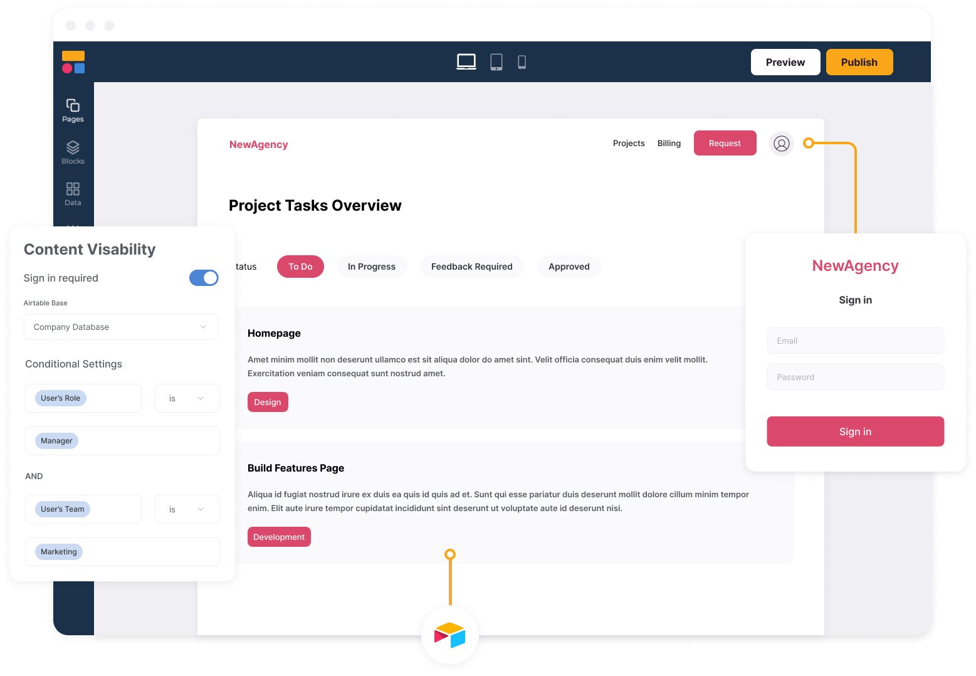Click the Development tag button
Viewport: 976px width, 676px height.
[x=279, y=537]
